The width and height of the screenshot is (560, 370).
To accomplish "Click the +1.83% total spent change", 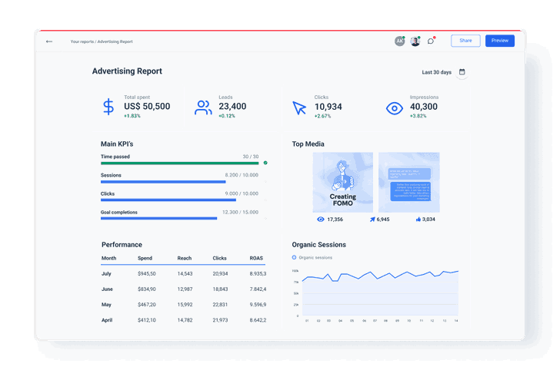I will tap(132, 116).
